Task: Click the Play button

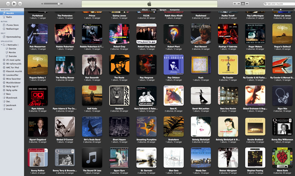Action: (x=14, y=3)
